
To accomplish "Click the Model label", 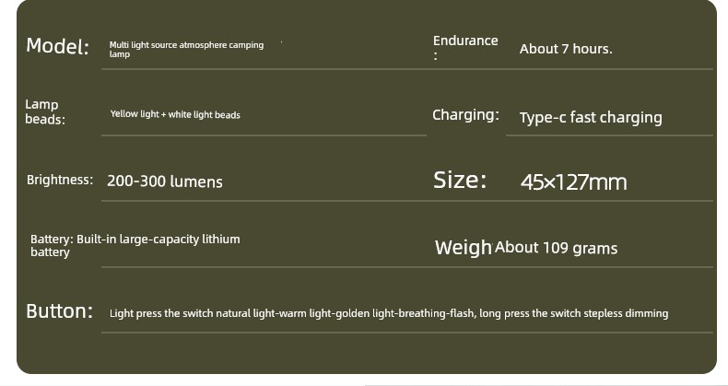I will tap(57, 46).
